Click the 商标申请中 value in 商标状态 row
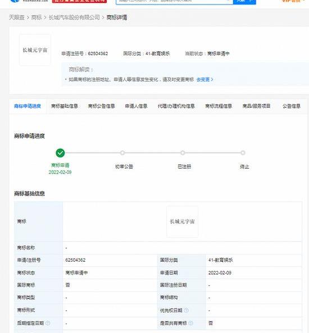This screenshot has width=309, height=333. [x=76, y=273]
